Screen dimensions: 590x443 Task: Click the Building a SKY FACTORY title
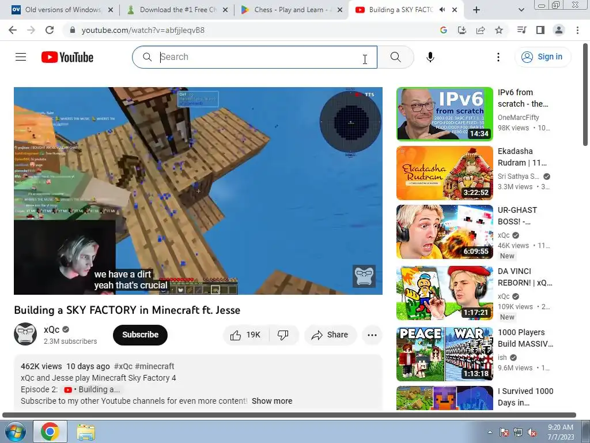click(x=127, y=310)
